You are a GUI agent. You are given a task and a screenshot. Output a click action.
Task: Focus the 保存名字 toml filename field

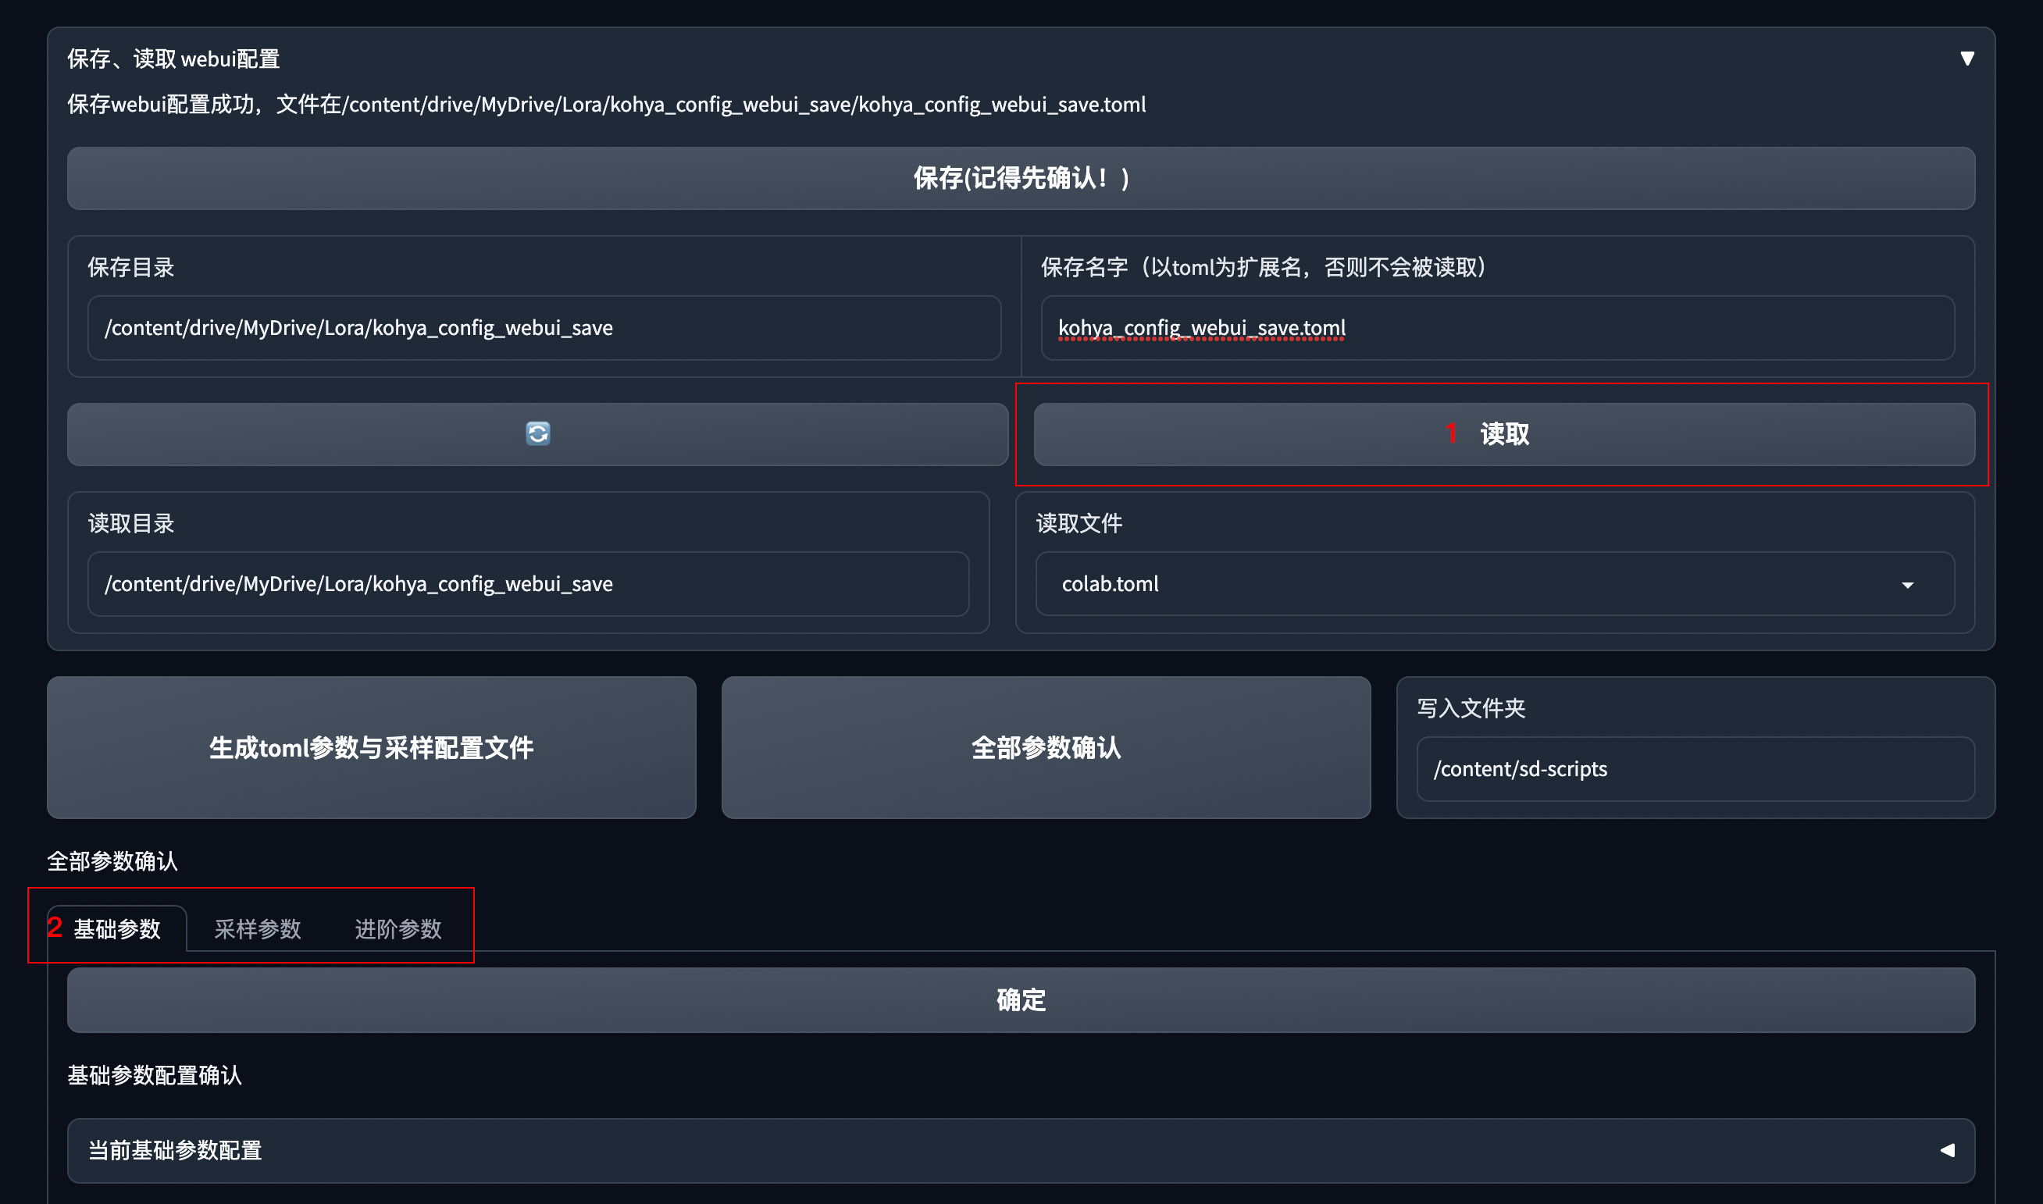(x=1497, y=328)
